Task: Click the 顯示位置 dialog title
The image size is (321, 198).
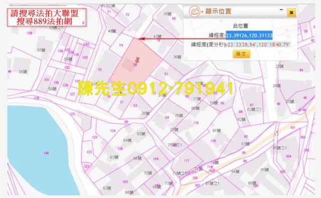Action: pyautogui.click(x=218, y=11)
